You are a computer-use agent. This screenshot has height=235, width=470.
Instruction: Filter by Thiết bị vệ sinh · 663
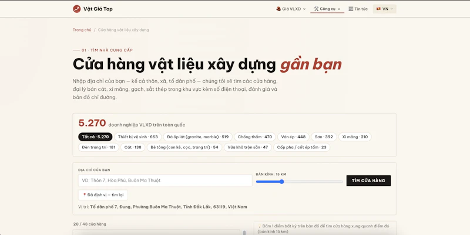pyautogui.click(x=138, y=137)
